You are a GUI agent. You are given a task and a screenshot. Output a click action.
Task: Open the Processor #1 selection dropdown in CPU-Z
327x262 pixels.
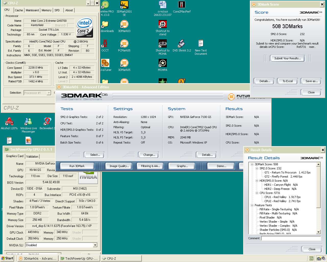point(49,93)
